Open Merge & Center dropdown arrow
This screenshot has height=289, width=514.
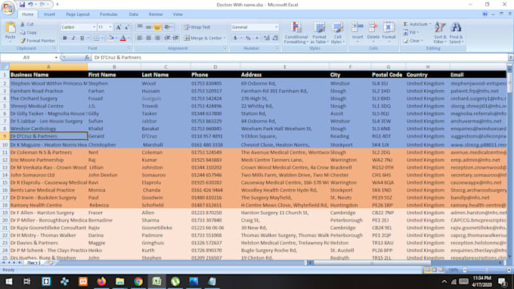[224, 38]
